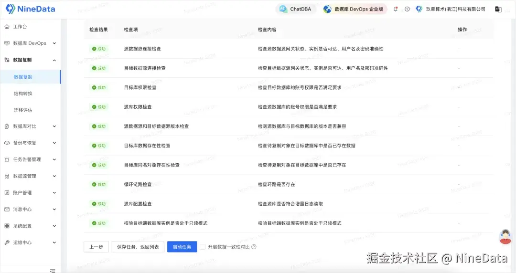Click the 消息中心 envelope icon

(7, 209)
